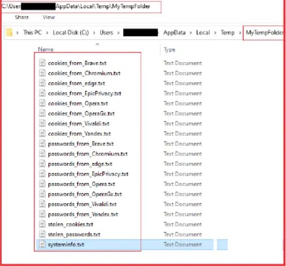The width and height of the screenshot is (286, 266).
Task: Open the Share ribbon tab
Action: coord(22,17)
